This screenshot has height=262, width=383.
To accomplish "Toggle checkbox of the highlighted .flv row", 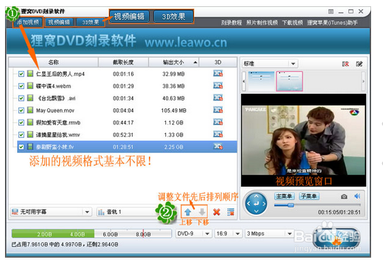I will (x=21, y=147).
